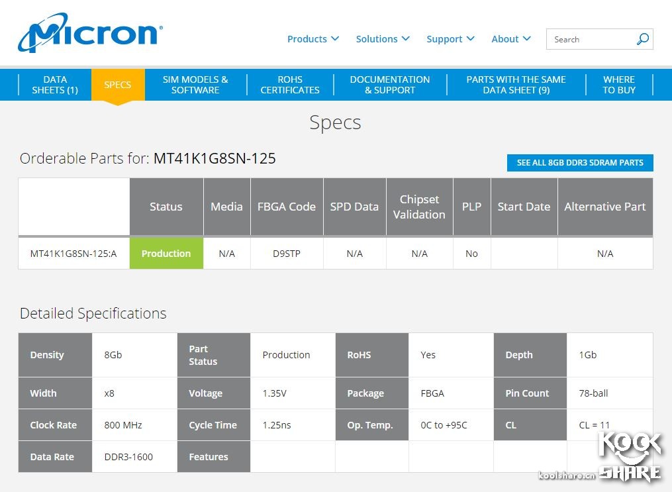Click the Clock Rate value 800 MHz
Screen dimensions: 672x492
point(123,425)
